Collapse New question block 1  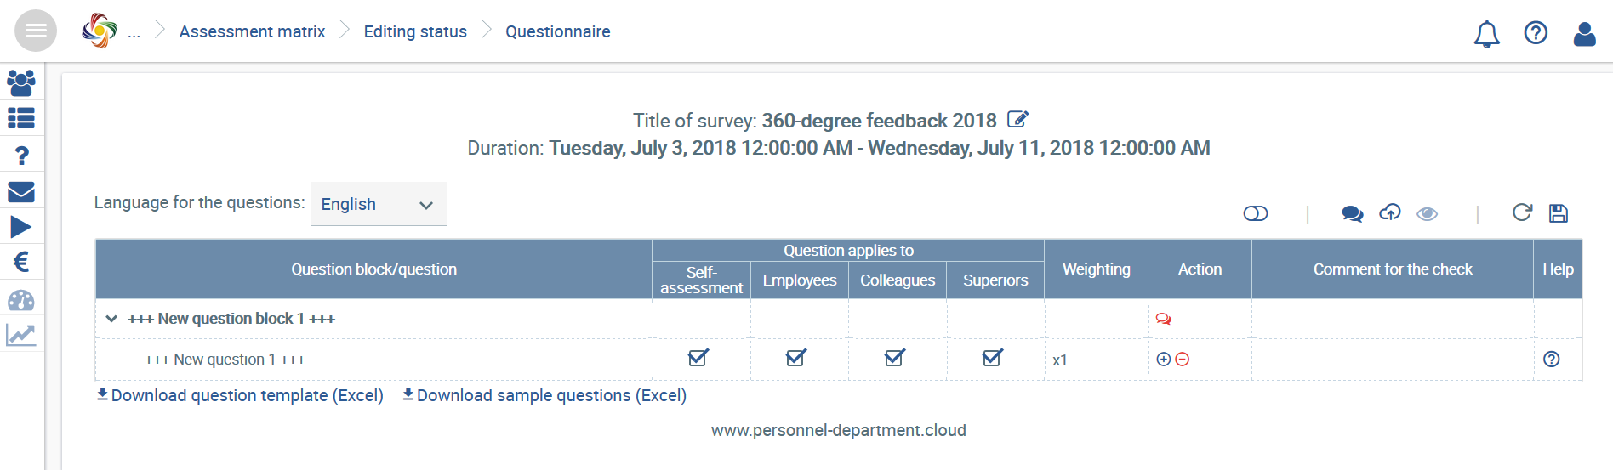(x=111, y=319)
